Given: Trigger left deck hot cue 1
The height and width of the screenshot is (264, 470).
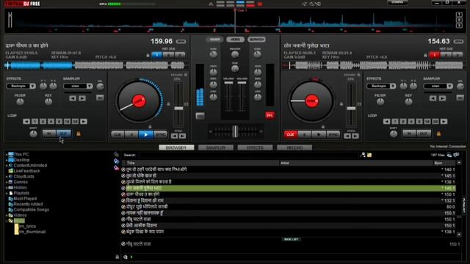Looking at the screenshot, I should pyautogui.click(x=156, y=55).
